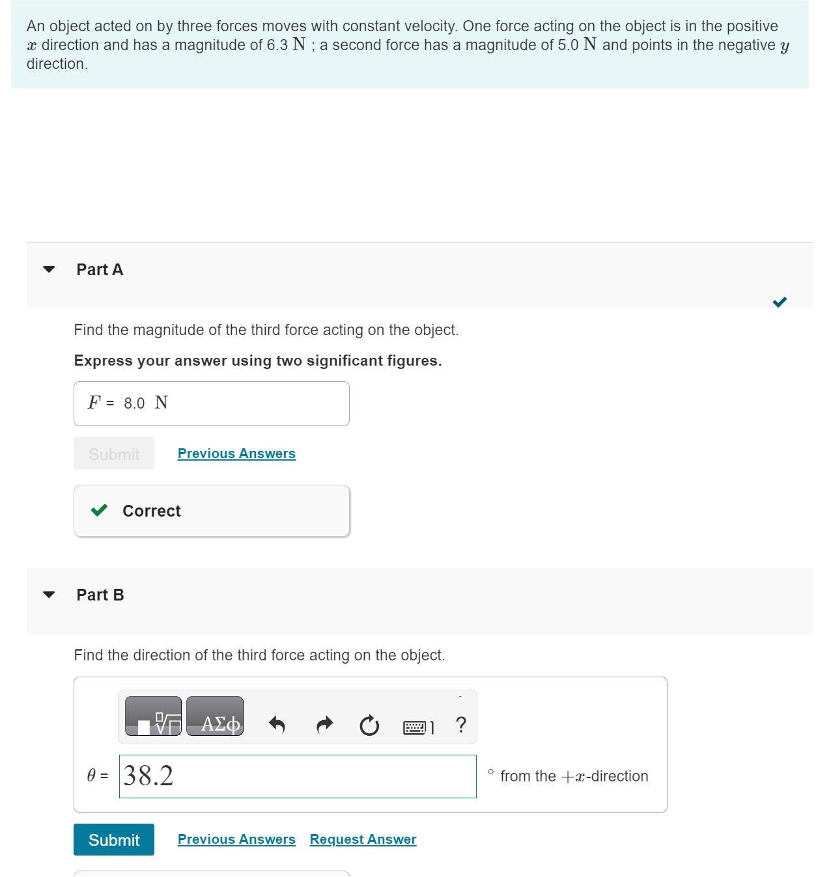Edit the theta value 38.2 input field
Viewport: 831px width, 877px height.
(297, 776)
